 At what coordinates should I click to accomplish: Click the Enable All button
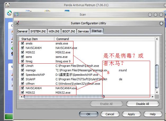[x=106, y=104]
